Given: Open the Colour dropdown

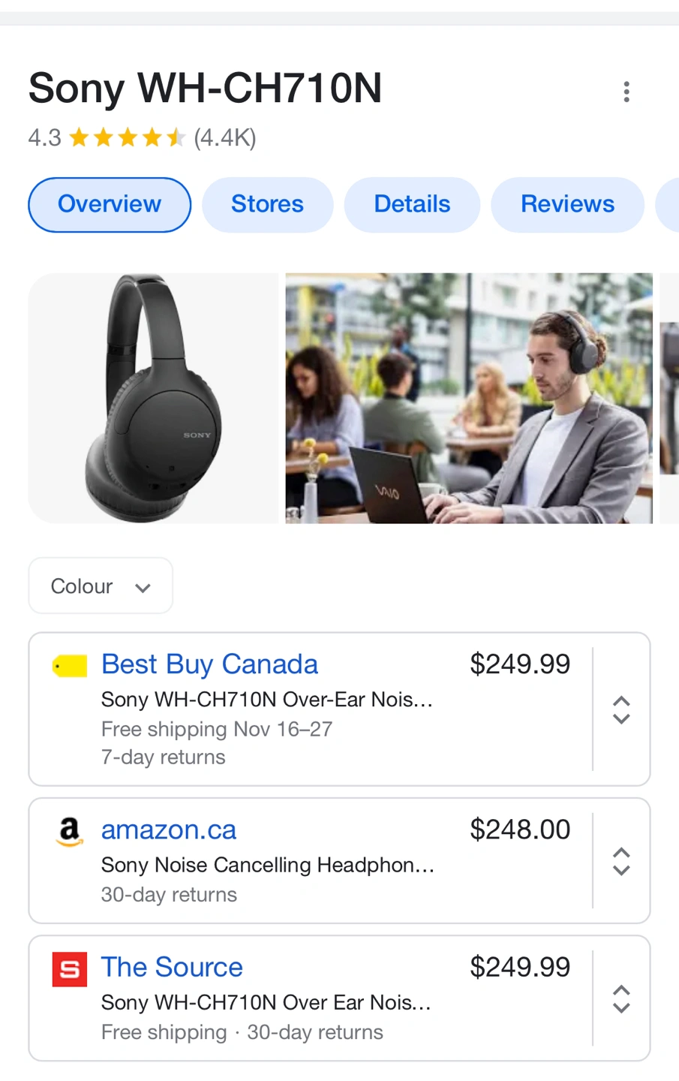Looking at the screenshot, I should click(x=101, y=586).
